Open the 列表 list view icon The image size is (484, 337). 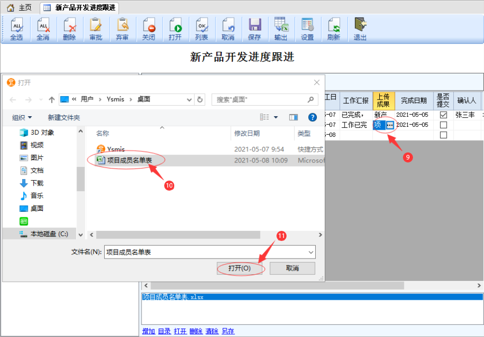point(201,29)
